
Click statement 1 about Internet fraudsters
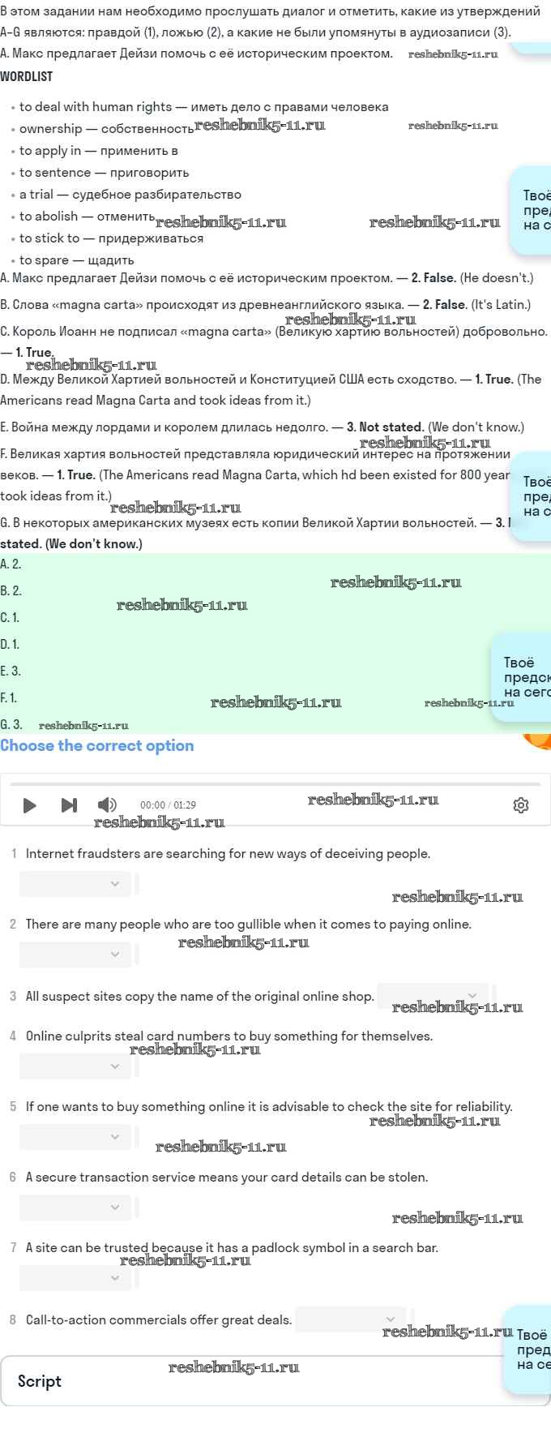pyautogui.click(x=228, y=854)
